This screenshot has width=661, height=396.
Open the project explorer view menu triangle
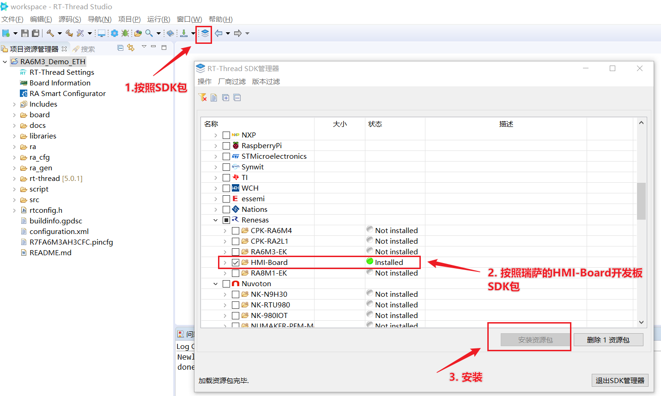click(x=144, y=47)
